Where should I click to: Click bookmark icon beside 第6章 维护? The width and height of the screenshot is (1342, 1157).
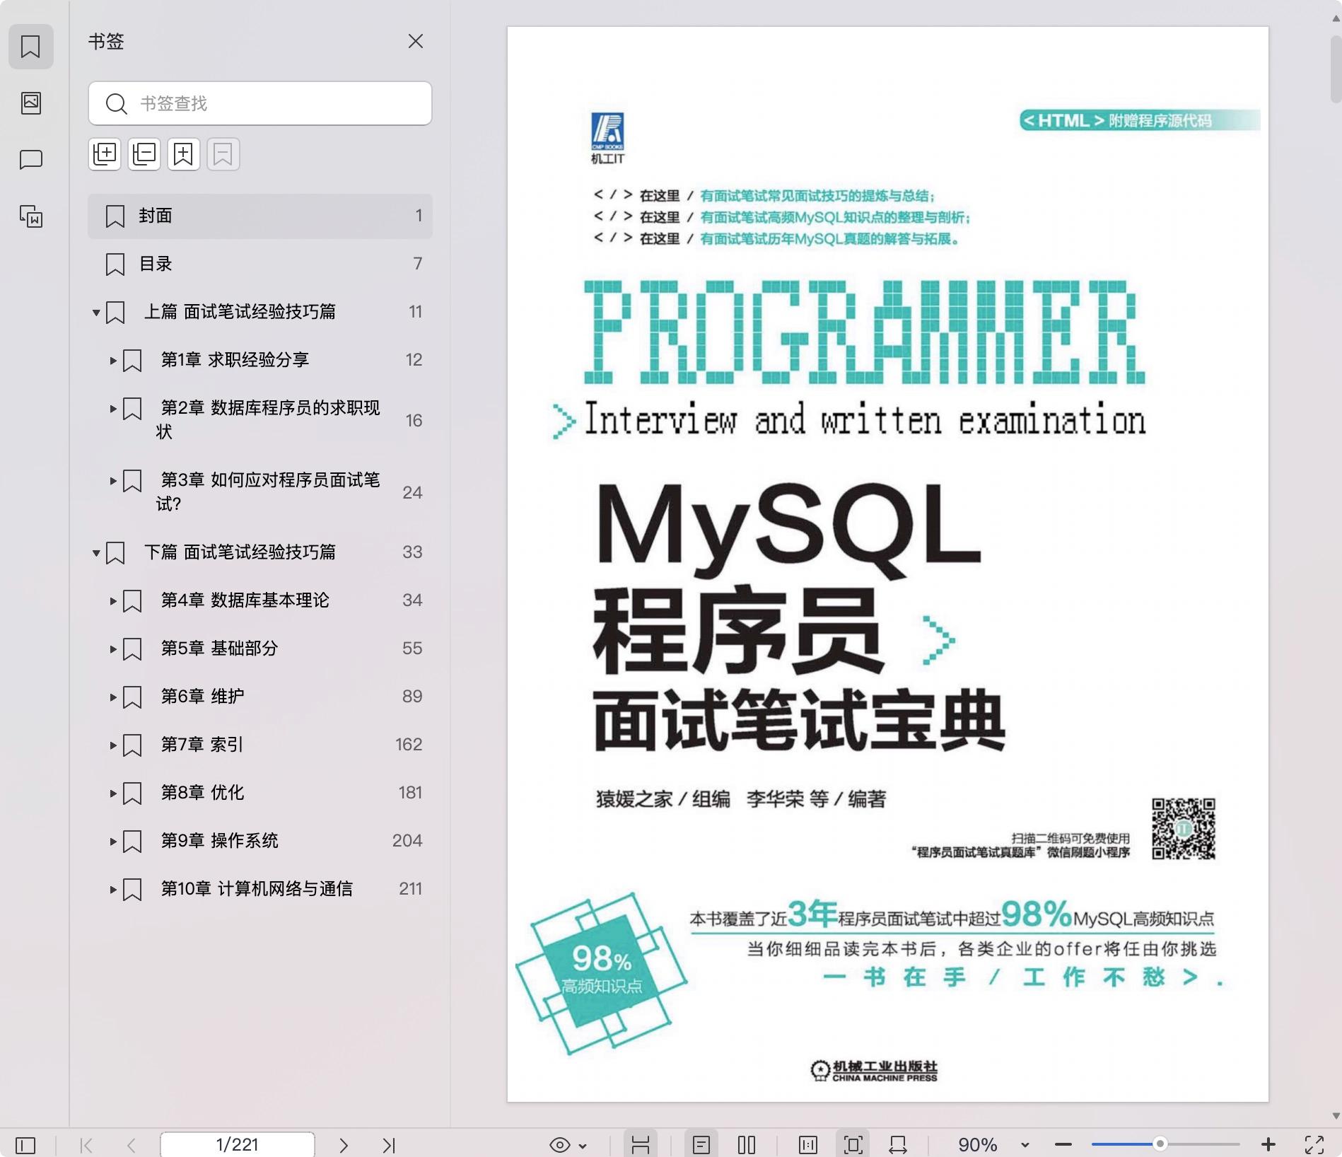(132, 697)
